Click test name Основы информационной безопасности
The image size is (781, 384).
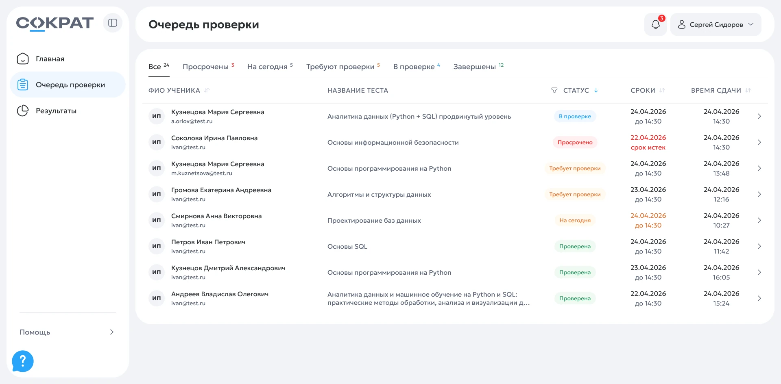(x=393, y=142)
